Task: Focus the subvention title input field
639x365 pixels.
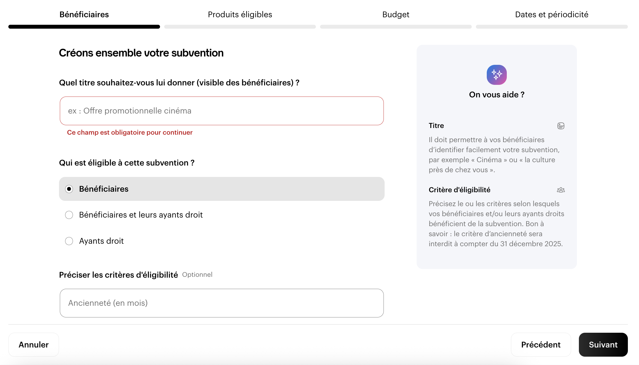Action: [x=222, y=111]
